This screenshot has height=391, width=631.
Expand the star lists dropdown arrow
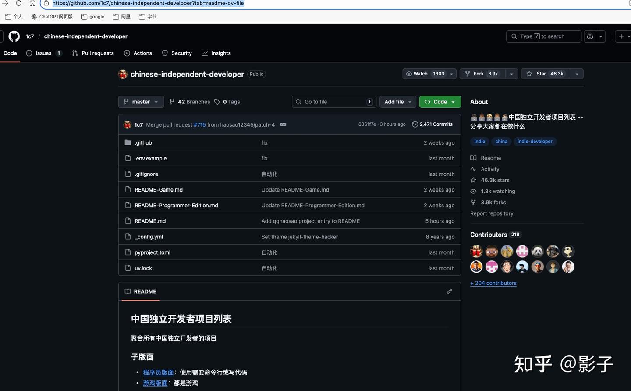[577, 74]
